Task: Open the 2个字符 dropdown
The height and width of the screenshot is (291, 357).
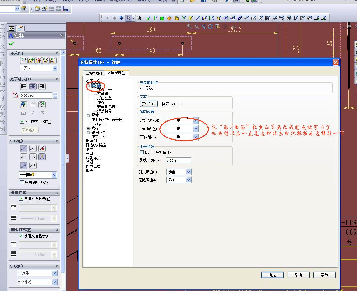Action: pyautogui.click(x=55, y=282)
